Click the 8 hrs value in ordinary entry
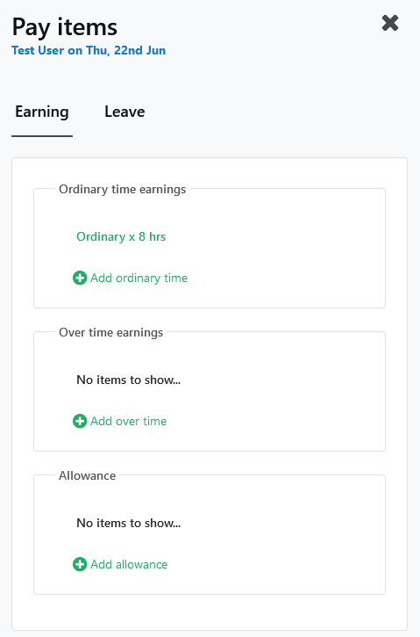Screen dimensions: 420x637 [x=152, y=236]
